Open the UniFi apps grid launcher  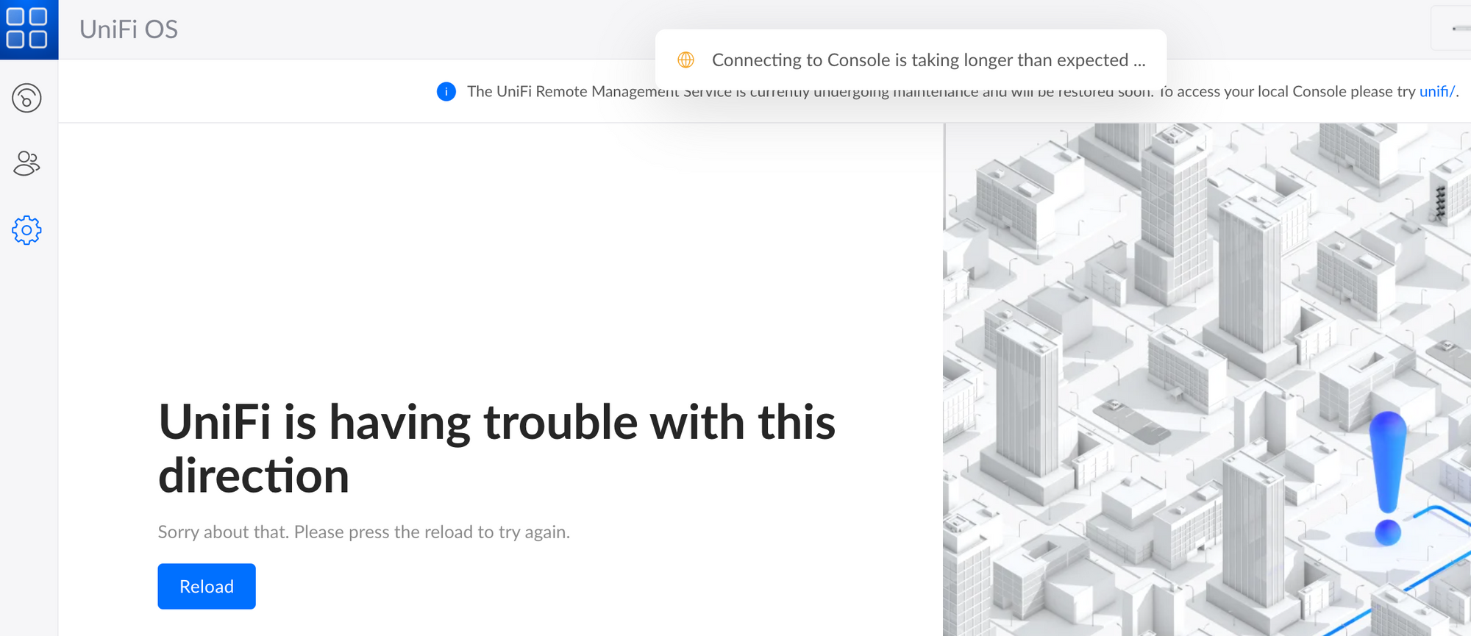coord(27,29)
